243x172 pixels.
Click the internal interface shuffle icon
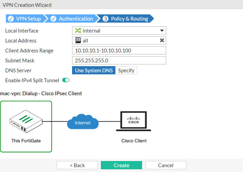(x=78, y=30)
